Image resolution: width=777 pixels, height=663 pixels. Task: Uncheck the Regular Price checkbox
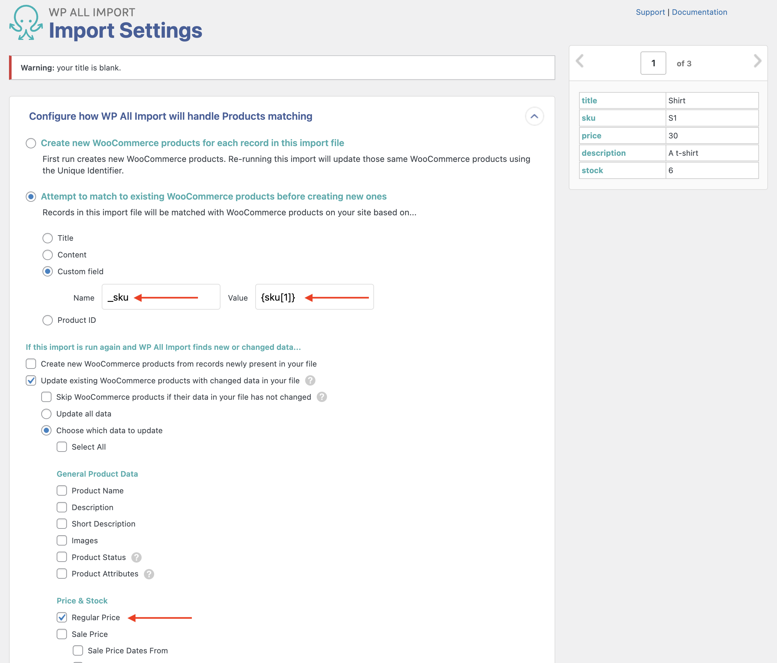(62, 618)
